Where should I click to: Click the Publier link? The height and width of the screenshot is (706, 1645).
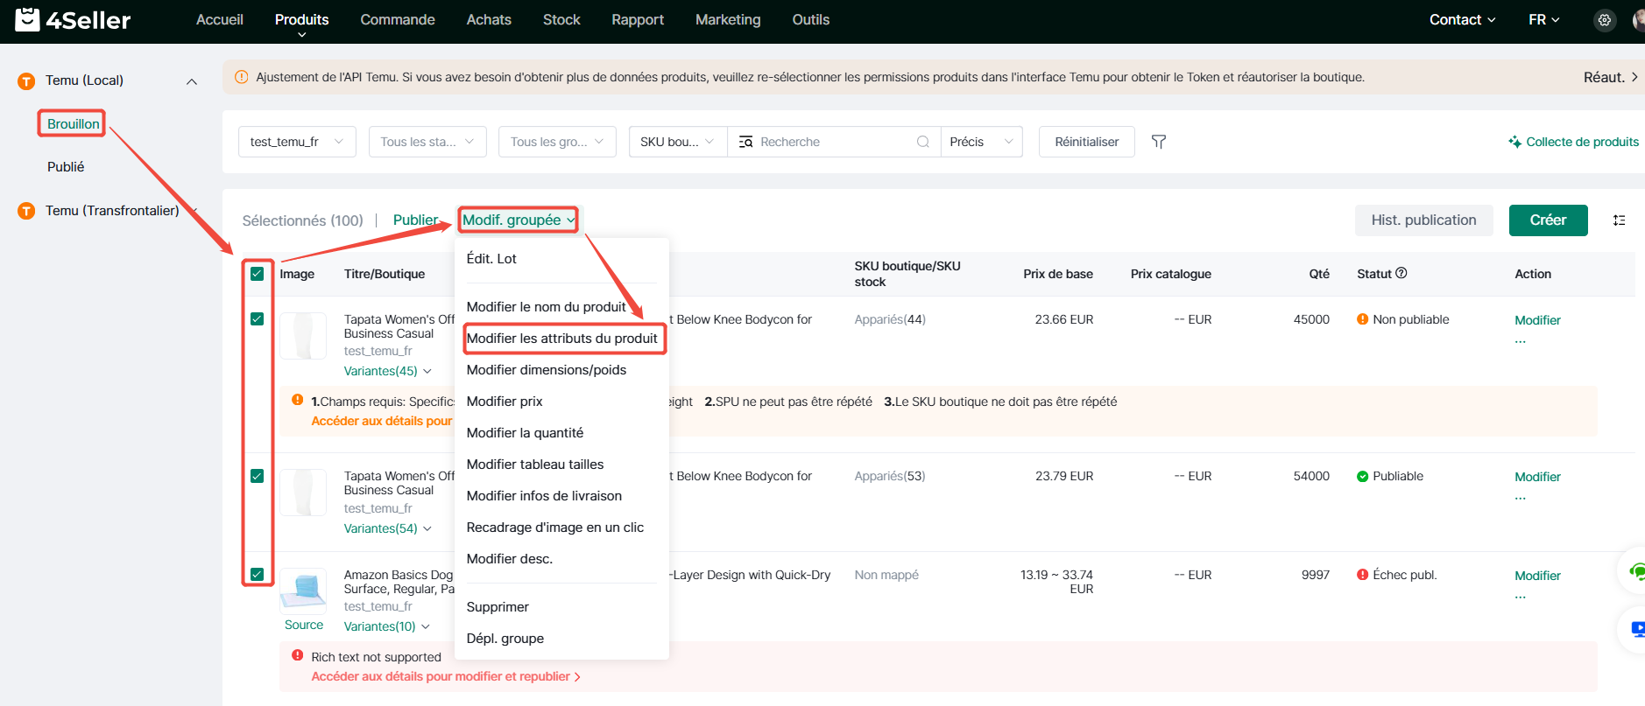coord(415,220)
